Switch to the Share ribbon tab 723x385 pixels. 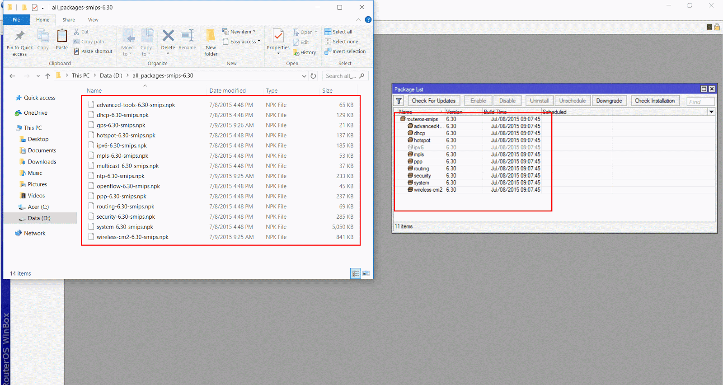point(69,20)
